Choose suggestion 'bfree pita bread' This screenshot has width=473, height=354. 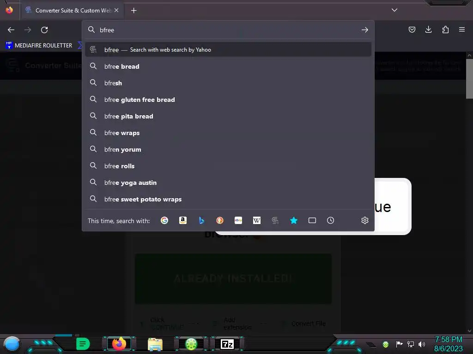pyautogui.click(x=228, y=116)
